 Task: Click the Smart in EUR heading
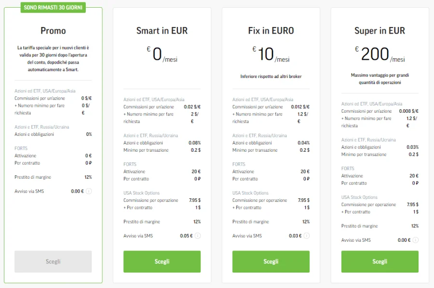pyautogui.click(x=162, y=31)
